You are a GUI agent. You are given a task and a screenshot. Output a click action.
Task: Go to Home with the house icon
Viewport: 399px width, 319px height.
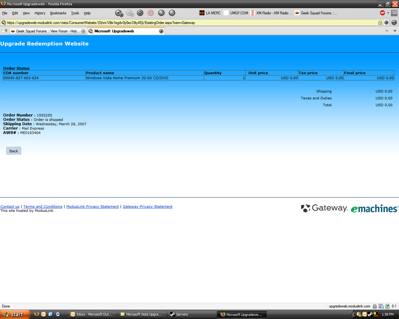pos(161,13)
